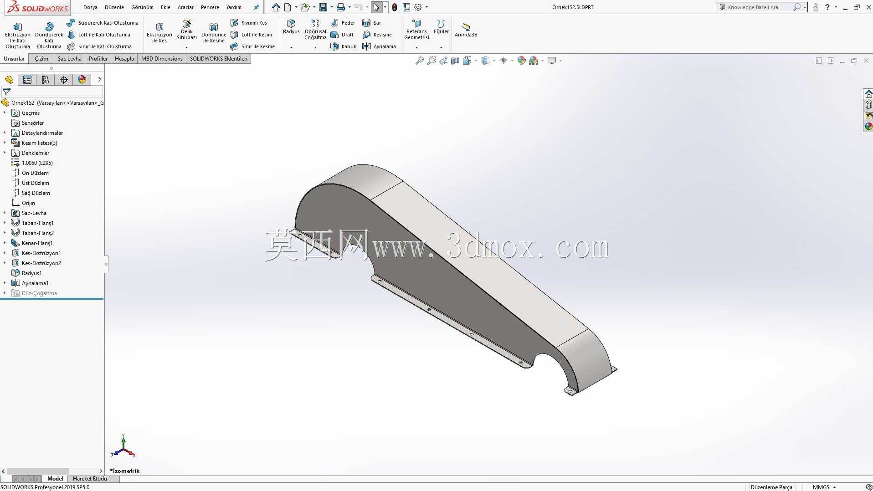Image resolution: width=873 pixels, height=491 pixels.
Task: Switch to the Sac Levha tab
Action: tap(69, 59)
